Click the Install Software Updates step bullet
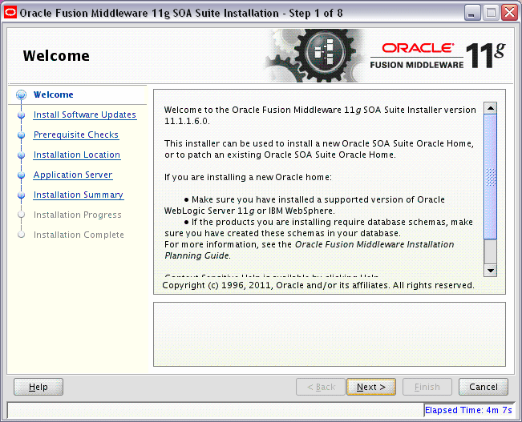Screen dimensions: 522x422 pyautogui.click(x=22, y=115)
